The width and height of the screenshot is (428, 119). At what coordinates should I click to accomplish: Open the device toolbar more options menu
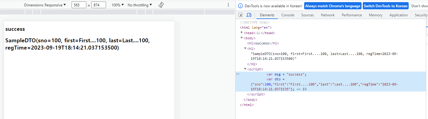228,5
